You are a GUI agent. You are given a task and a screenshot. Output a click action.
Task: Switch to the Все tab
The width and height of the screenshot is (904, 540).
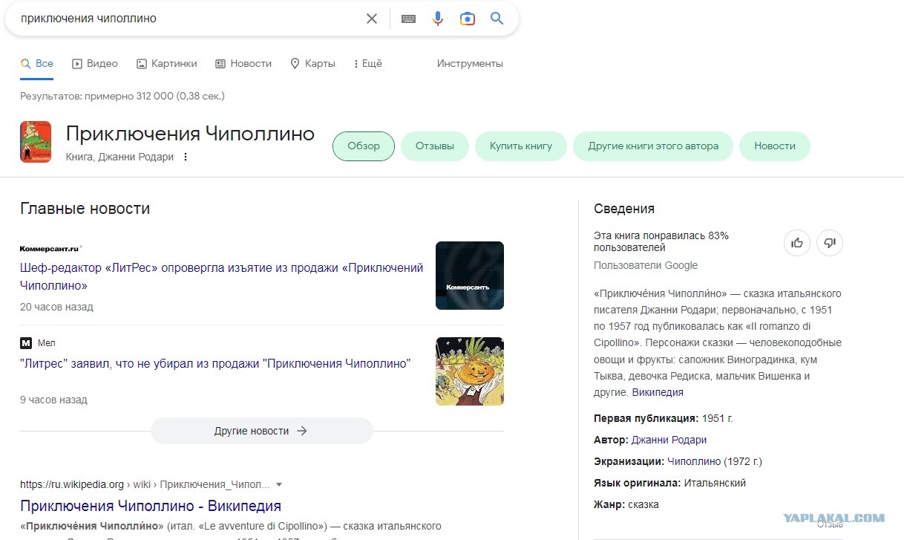point(36,64)
